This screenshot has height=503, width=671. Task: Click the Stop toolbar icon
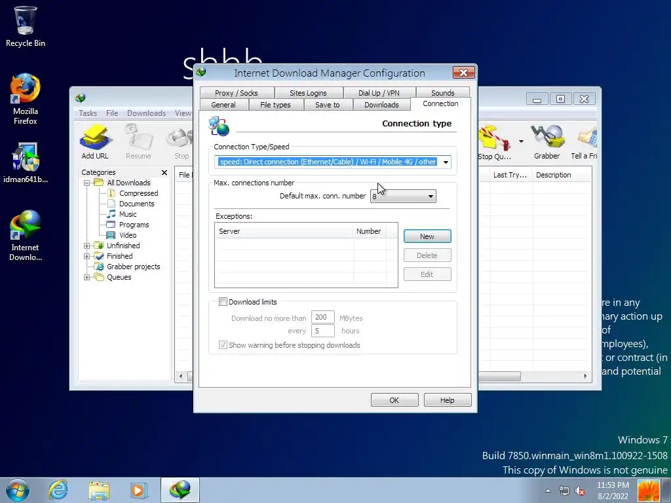pos(182,141)
